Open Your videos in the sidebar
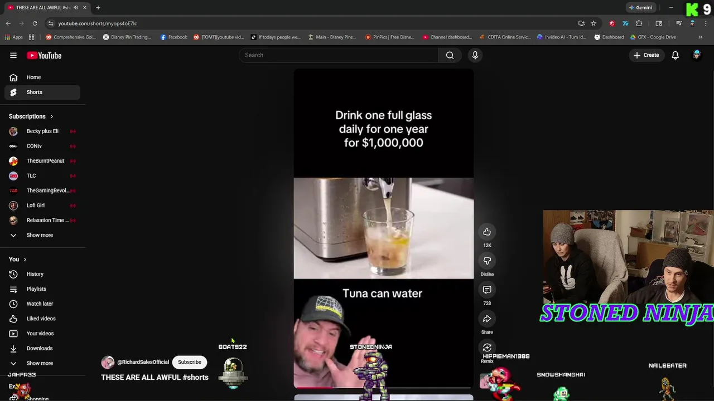 click(42, 334)
